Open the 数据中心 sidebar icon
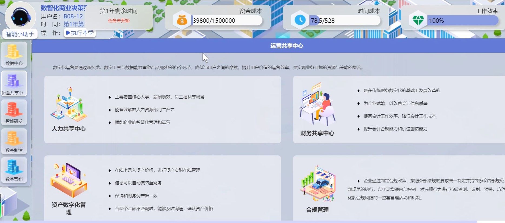This screenshot has width=505, height=223. [x=14, y=54]
